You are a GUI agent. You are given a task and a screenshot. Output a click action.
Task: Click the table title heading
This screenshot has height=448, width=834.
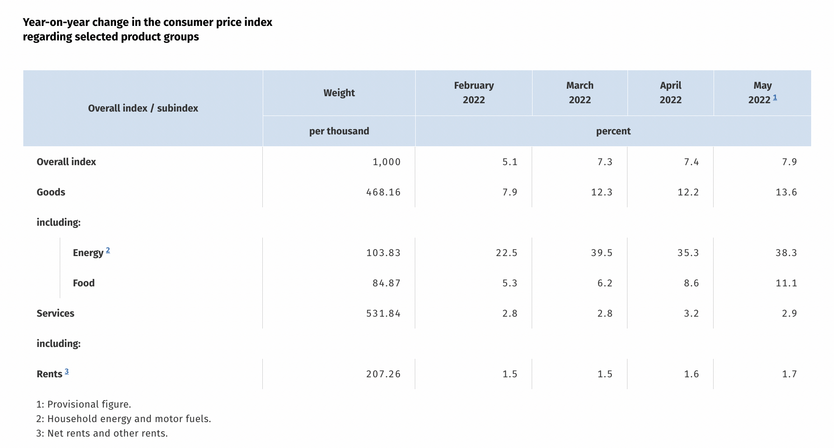[147, 29]
